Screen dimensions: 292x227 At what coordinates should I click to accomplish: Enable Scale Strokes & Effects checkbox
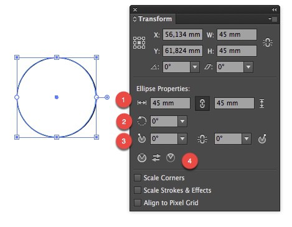138,190
